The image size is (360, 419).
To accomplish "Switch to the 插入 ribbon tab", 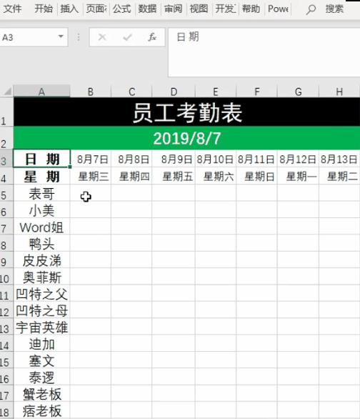I will (x=69, y=9).
